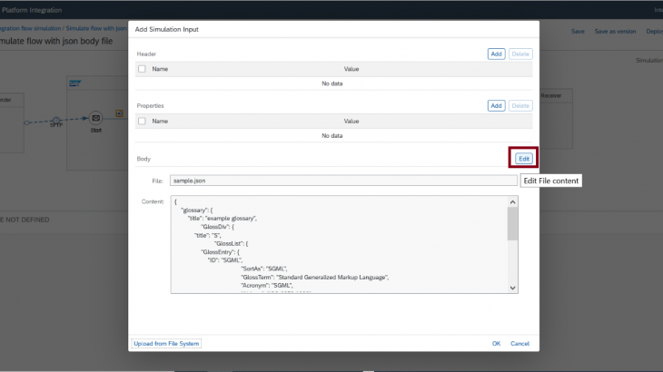Toggle select-all checkbox in Properties table
663x372 pixels.
point(142,122)
